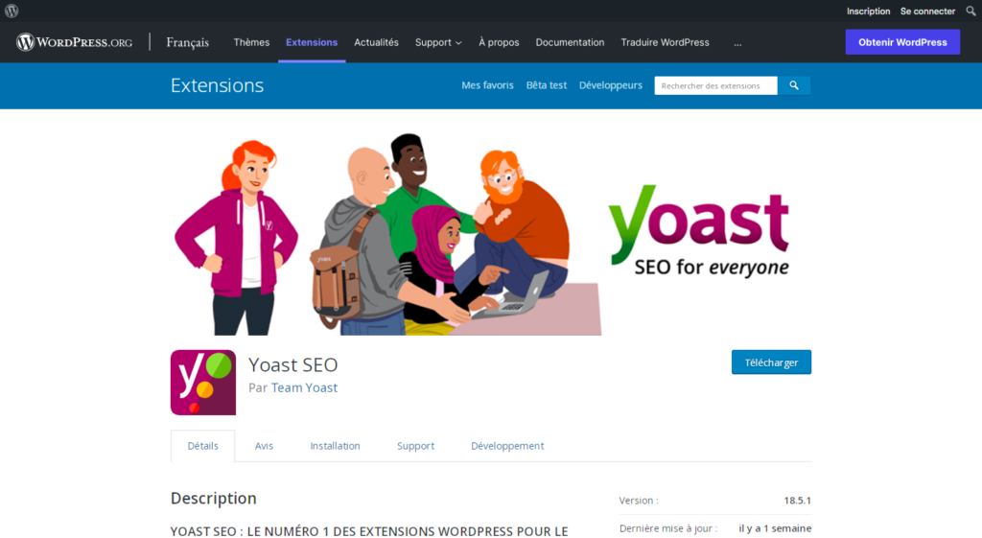This screenshot has height=538, width=982.
Task: Submit extension search with blue magnifier button
Action: [794, 85]
